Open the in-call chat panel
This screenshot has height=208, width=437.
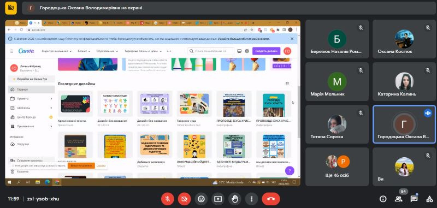point(414,199)
